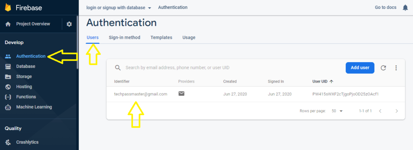The height and width of the screenshot is (150, 413).
Task: Go to next page of users
Action: (397, 111)
